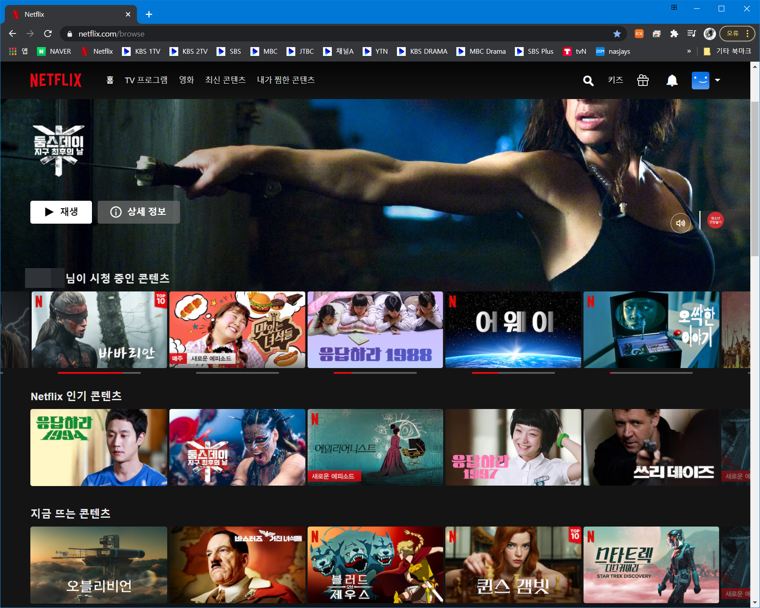Open the gift icon in Netflix header
Screen dimensions: 760x608
[643, 80]
